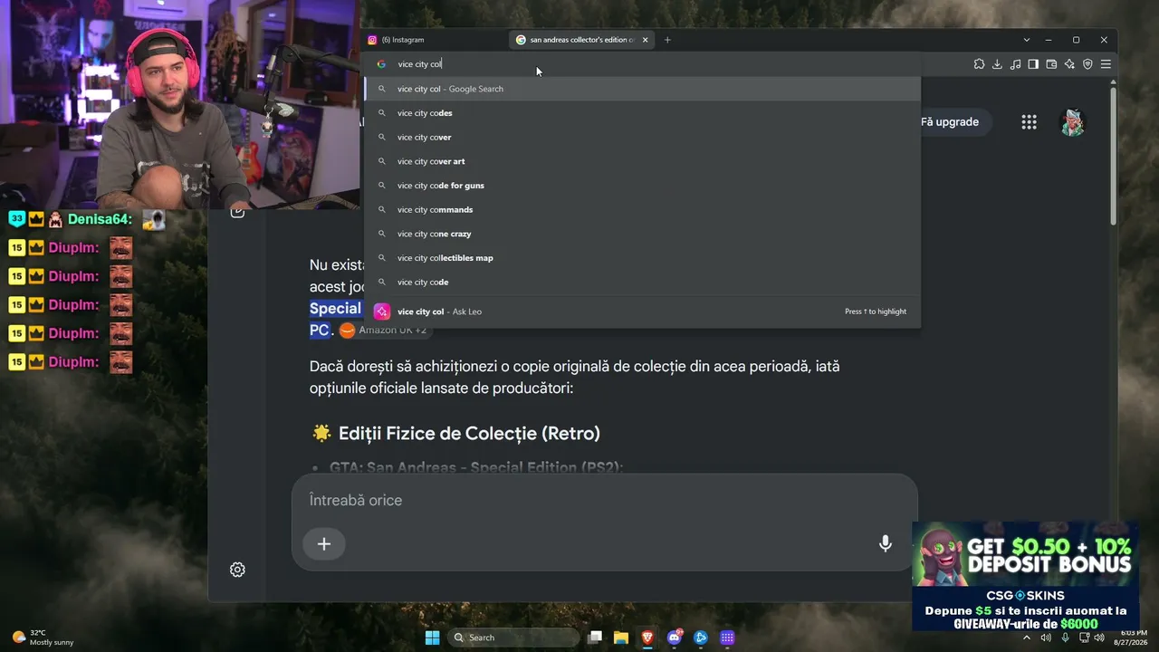Click the CSG Skins deposit bonus banner
This screenshot has height=652, width=1159.
click(1026, 576)
